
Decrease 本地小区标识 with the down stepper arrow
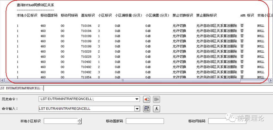click(x=80, y=122)
